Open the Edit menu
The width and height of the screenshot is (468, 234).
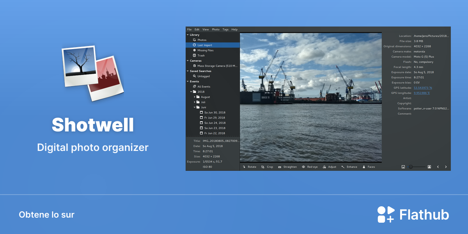[197, 30]
